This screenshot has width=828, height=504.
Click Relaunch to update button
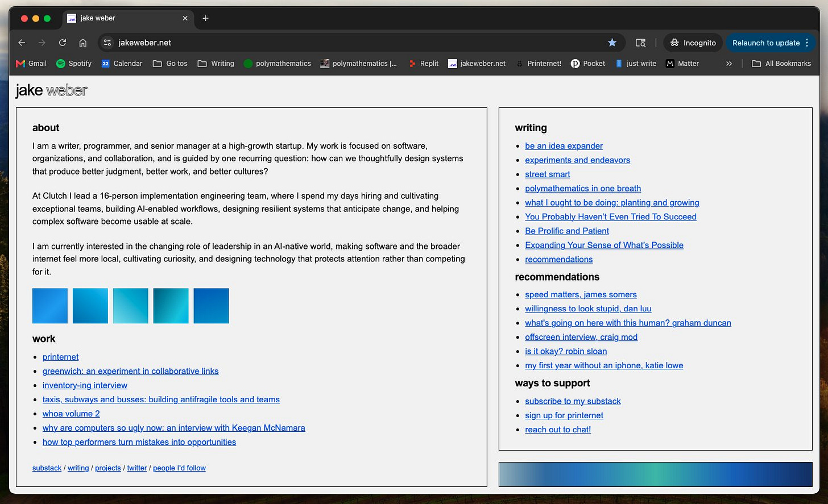[x=765, y=43]
